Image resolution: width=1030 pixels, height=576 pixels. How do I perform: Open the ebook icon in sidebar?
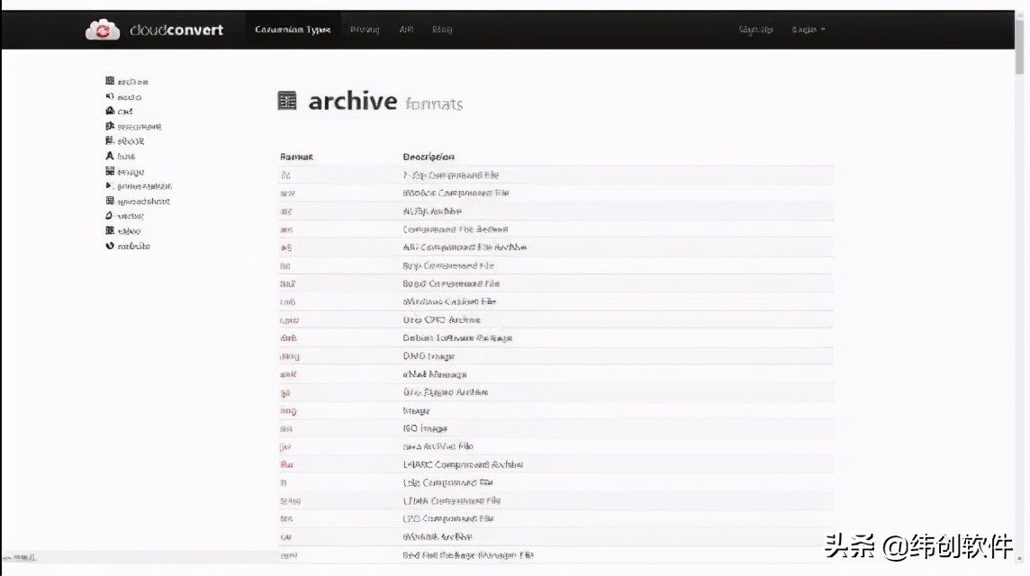click(110, 140)
